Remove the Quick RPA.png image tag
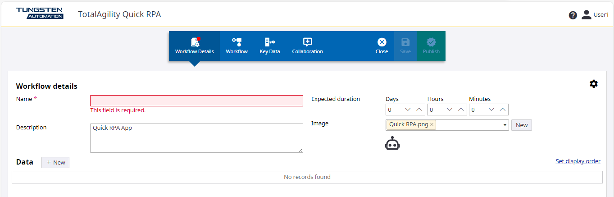The image size is (614, 197). (432, 125)
